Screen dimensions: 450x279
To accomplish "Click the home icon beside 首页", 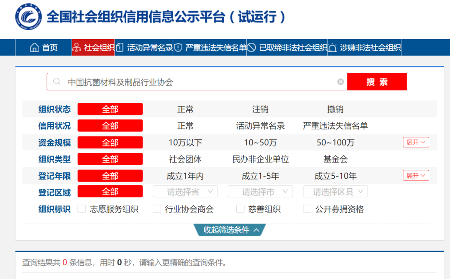I will (35, 47).
